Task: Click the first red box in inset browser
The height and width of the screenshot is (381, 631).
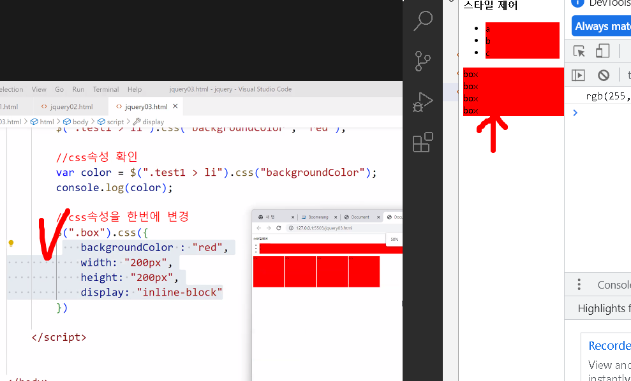Action: point(269,271)
